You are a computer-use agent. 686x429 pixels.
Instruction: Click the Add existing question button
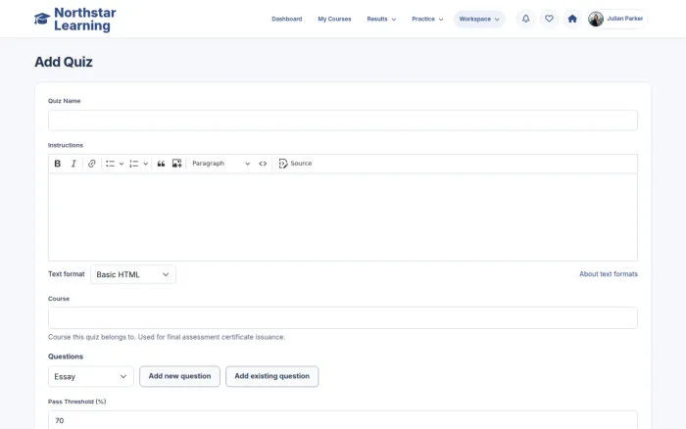click(271, 376)
